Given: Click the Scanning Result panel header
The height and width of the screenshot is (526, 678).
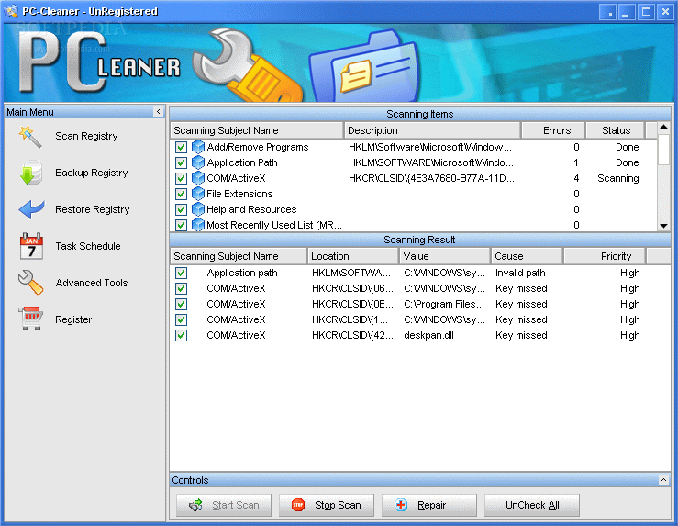Looking at the screenshot, I should point(420,240).
